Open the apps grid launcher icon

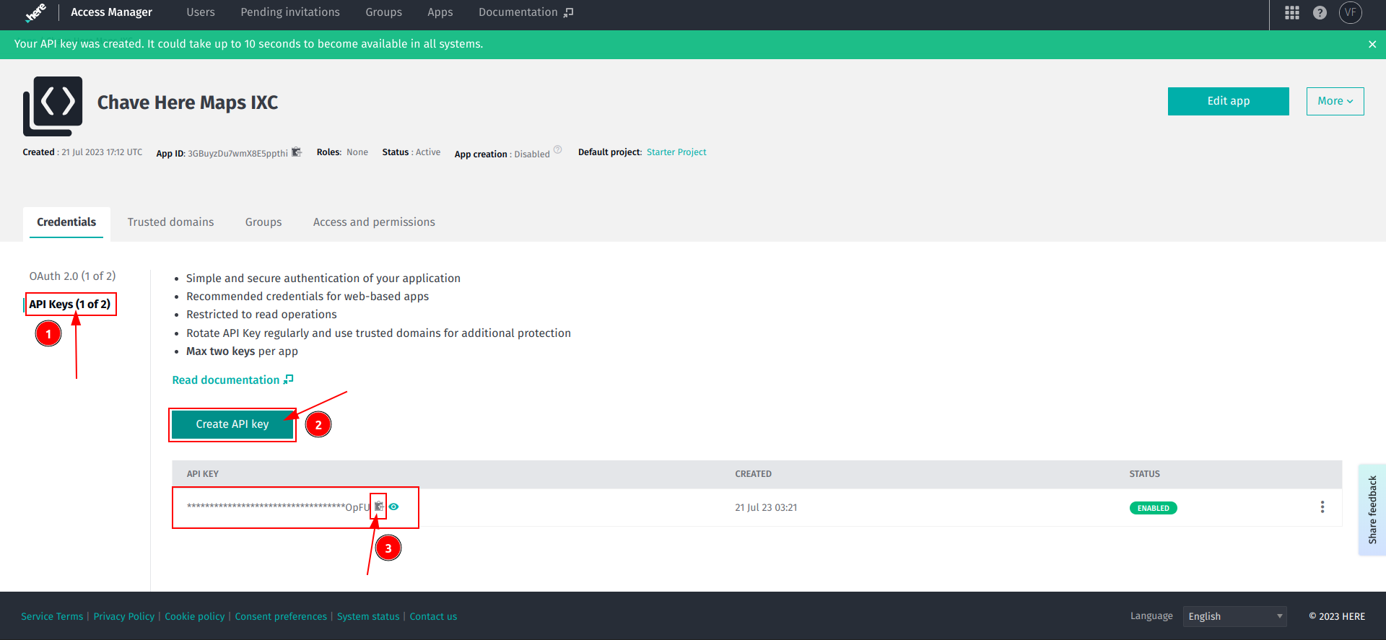pyautogui.click(x=1292, y=12)
